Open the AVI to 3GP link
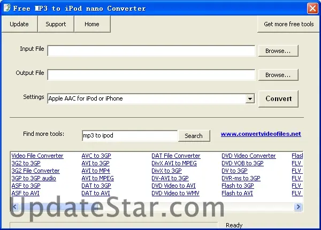Viewport: 321px width, 230px height. coord(95,163)
